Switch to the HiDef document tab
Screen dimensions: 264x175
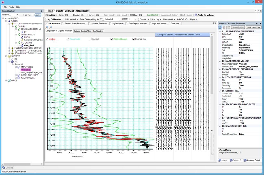50,11
